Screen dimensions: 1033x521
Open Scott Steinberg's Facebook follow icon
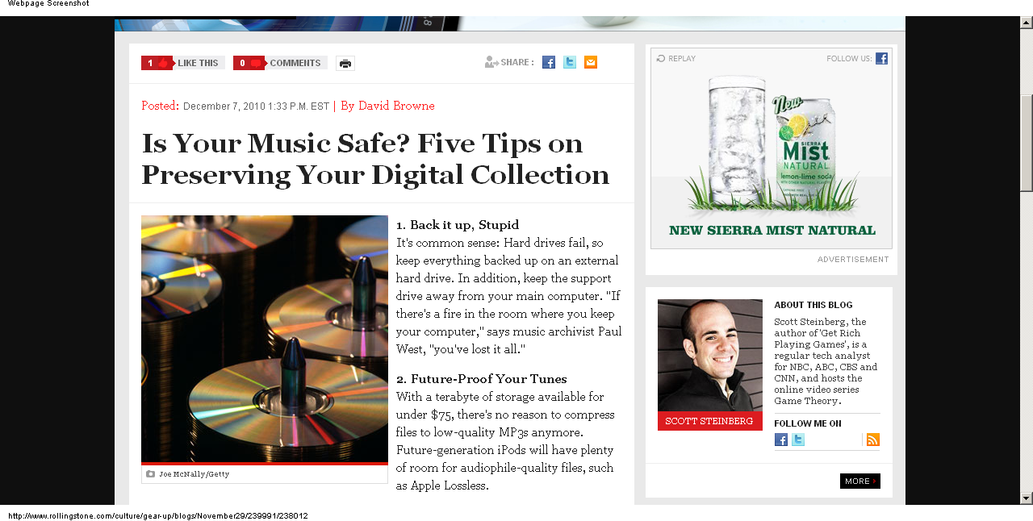pyautogui.click(x=781, y=440)
